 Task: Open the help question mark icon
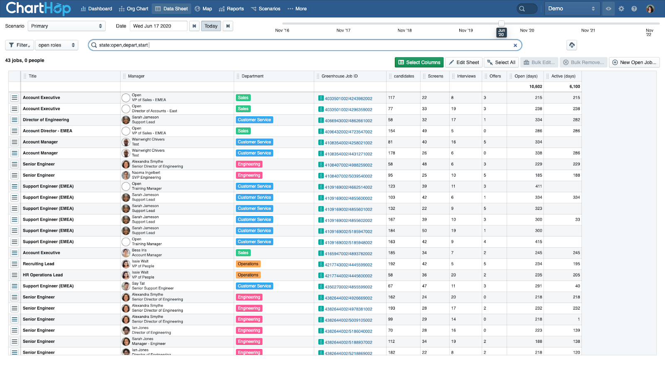pos(634,9)
